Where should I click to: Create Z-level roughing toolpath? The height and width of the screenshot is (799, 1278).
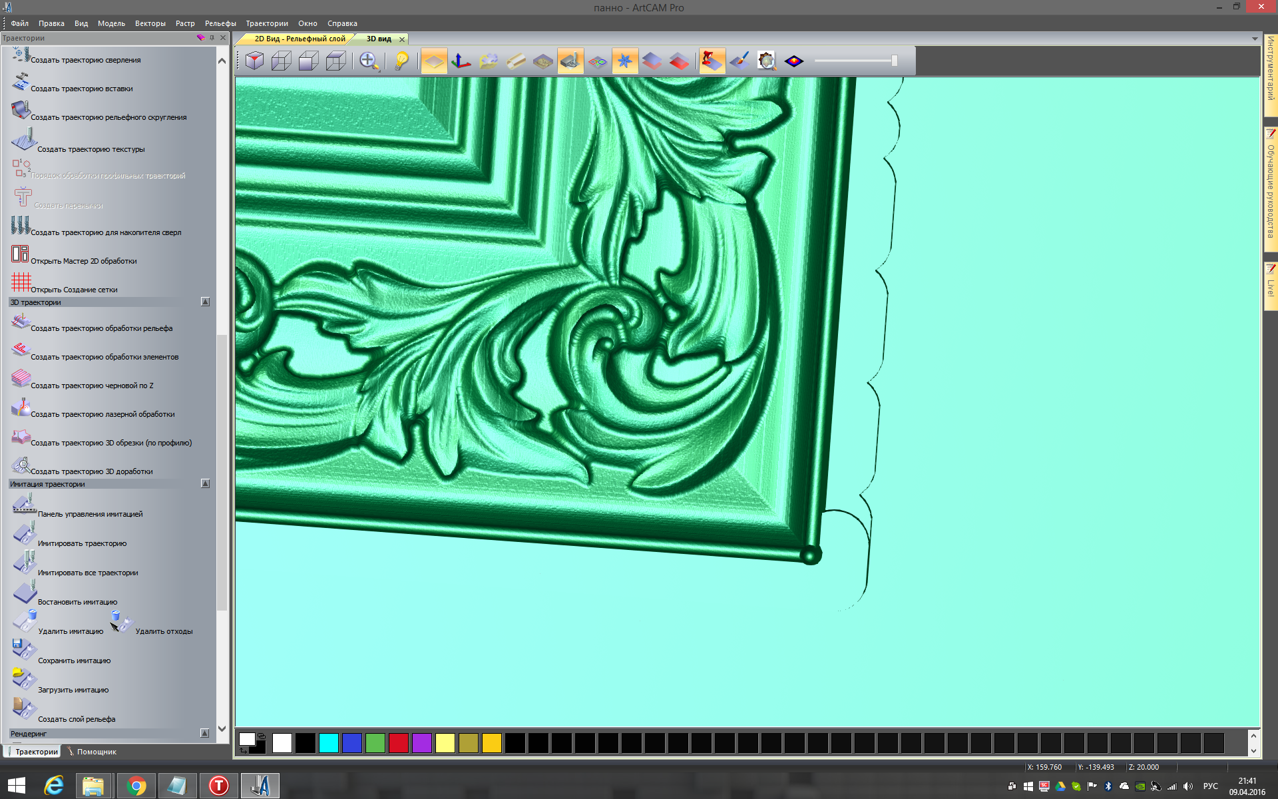[x=92, y=386]
